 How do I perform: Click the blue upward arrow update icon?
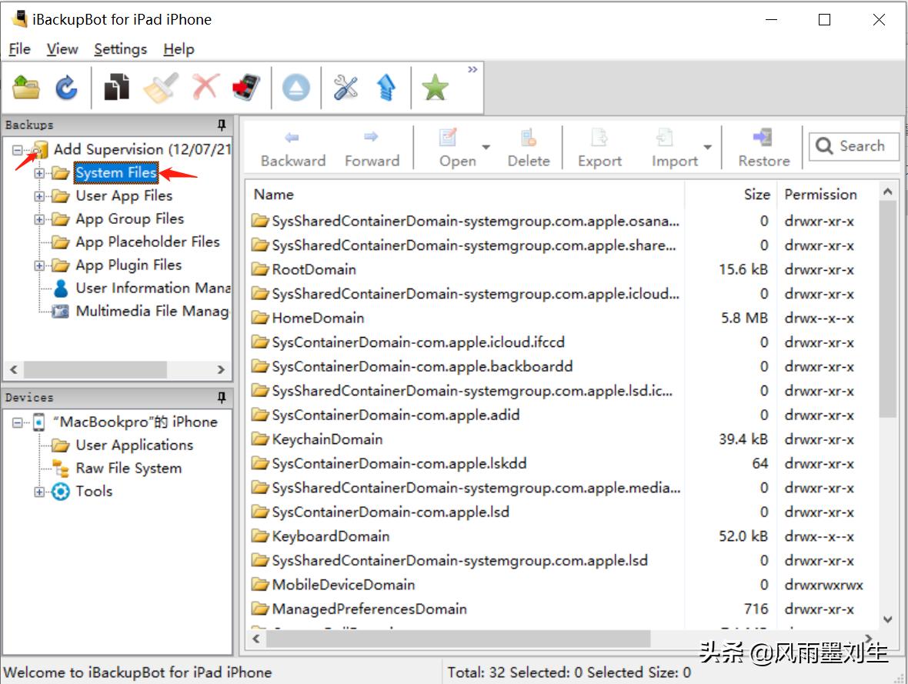(x=386, y=88)
